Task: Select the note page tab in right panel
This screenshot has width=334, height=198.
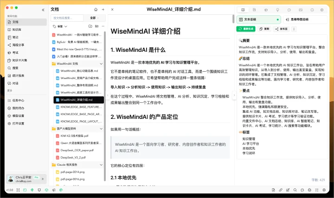Action: point(254,10)
